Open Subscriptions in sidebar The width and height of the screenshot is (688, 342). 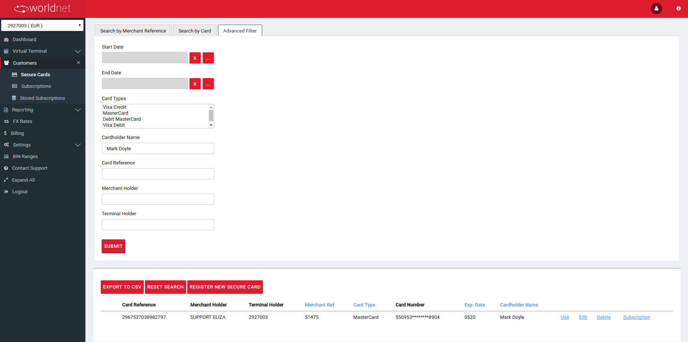tap(36, 86)
